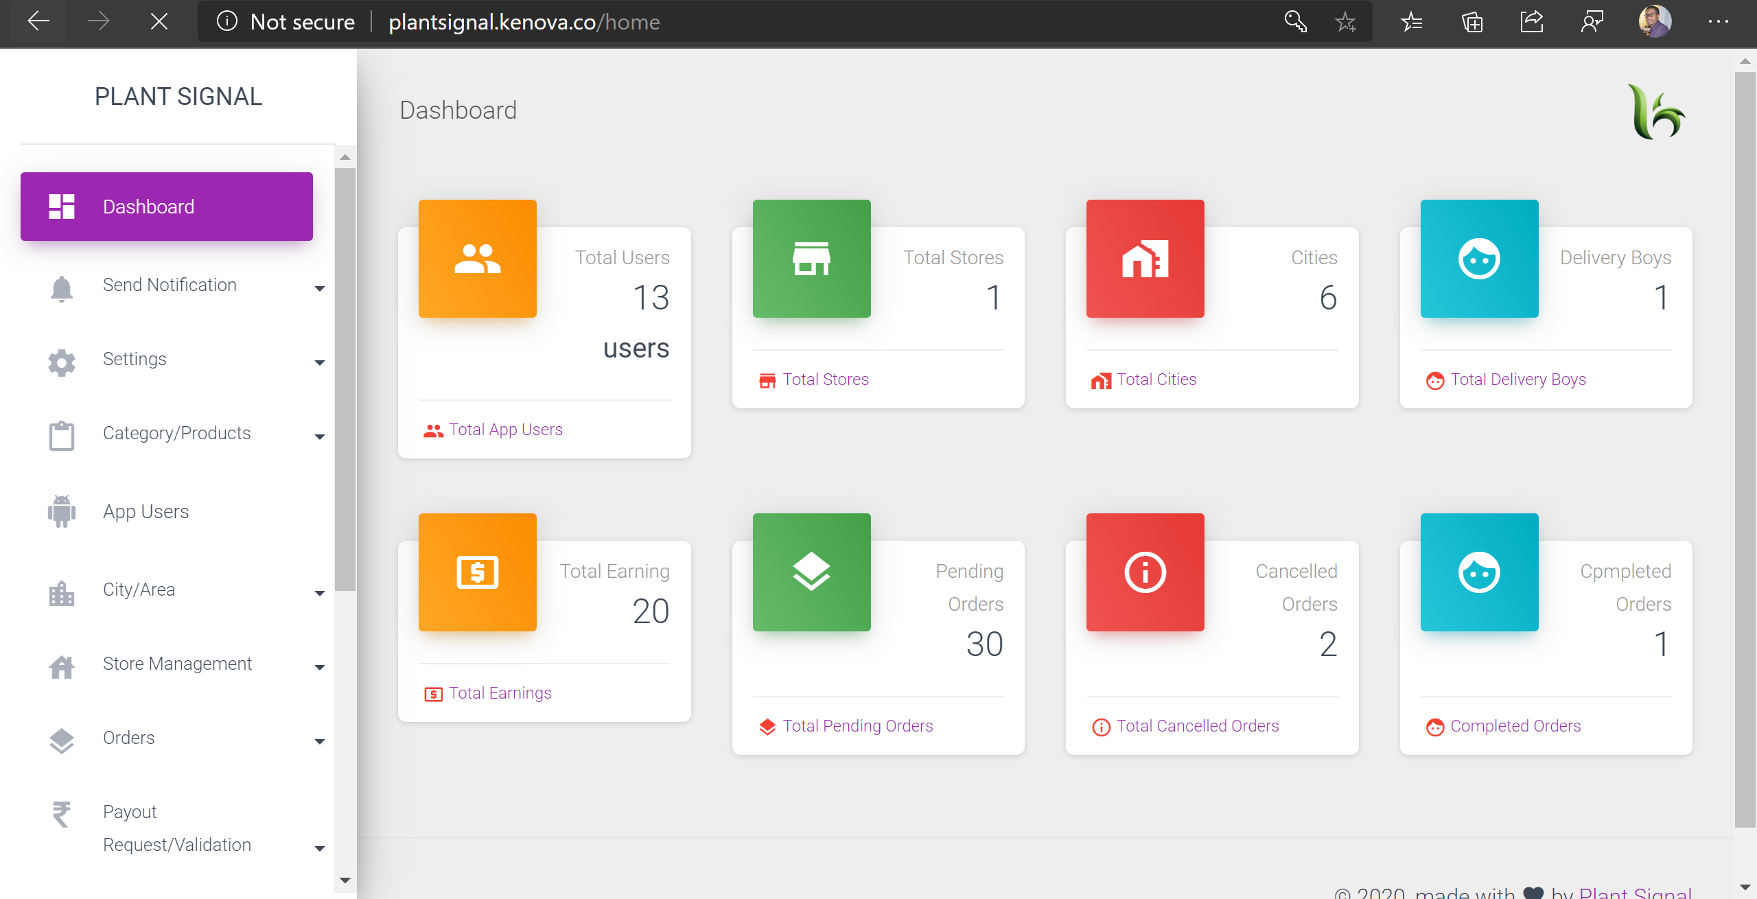Image resolution: width=1757 pixels, height=899 pixels.
Task: Expand the Send Notification menu arrow
Action: click(x=319, y=288)
